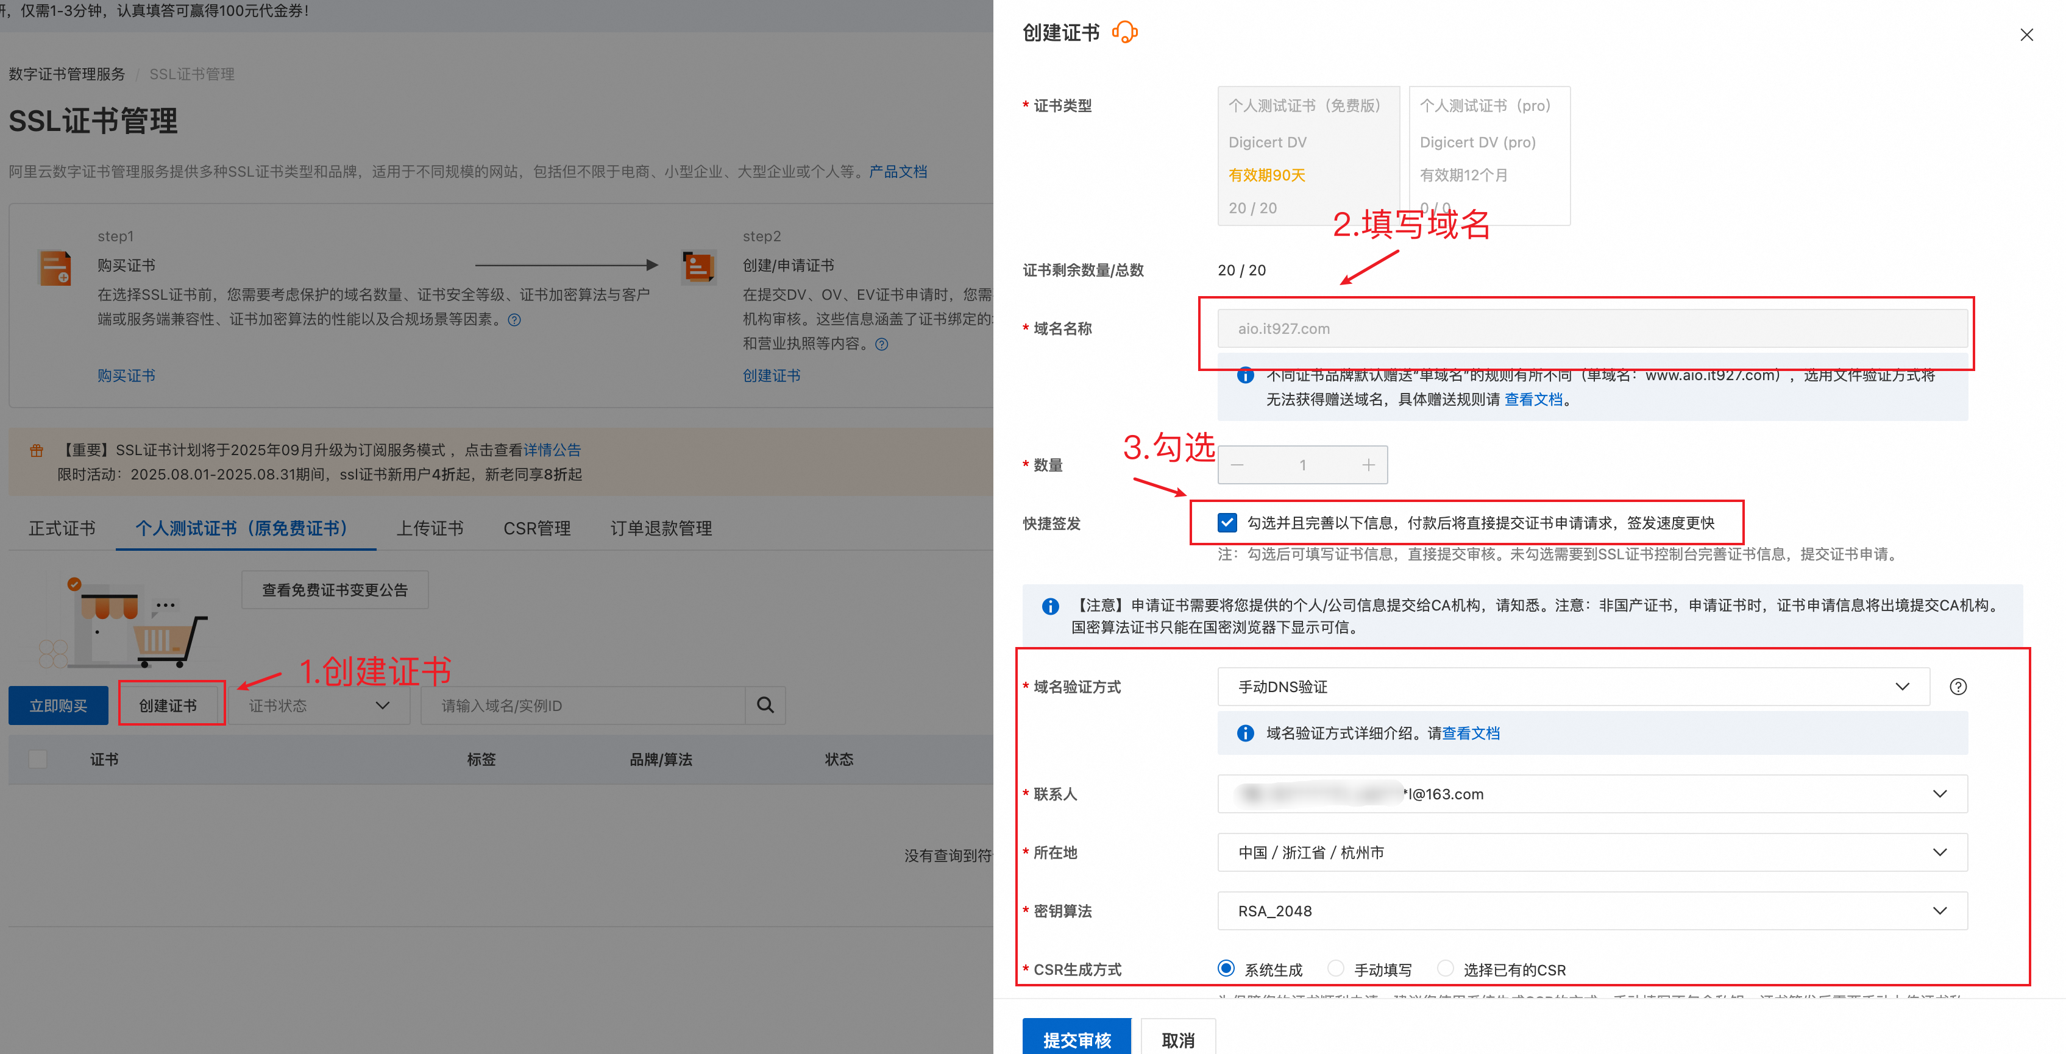The image size is (2066, 1054).
Task: Click 查看免费证书变更公告 button
Action: pyautogui.click(x=335, y=590)
